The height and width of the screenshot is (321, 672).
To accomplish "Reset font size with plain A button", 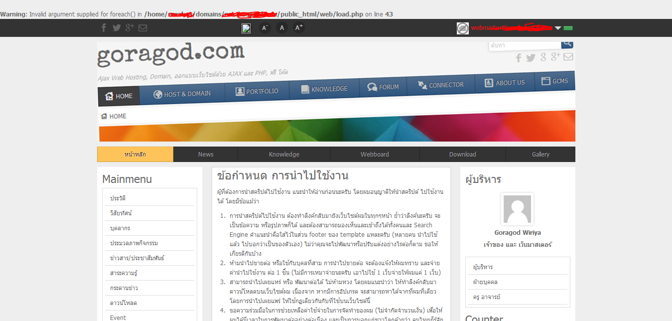I will tap(282, 28).
